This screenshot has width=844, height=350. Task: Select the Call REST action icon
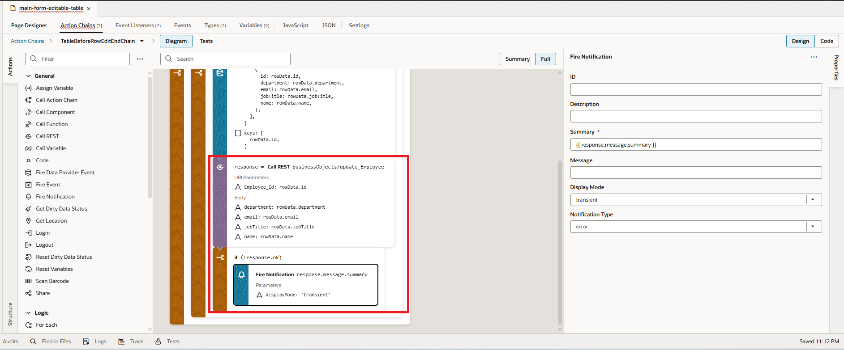click(29, 136)
